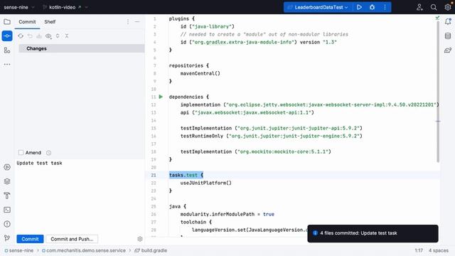Click the junit-jupiter-engine testRuntimeOnly line

[272, 136]
